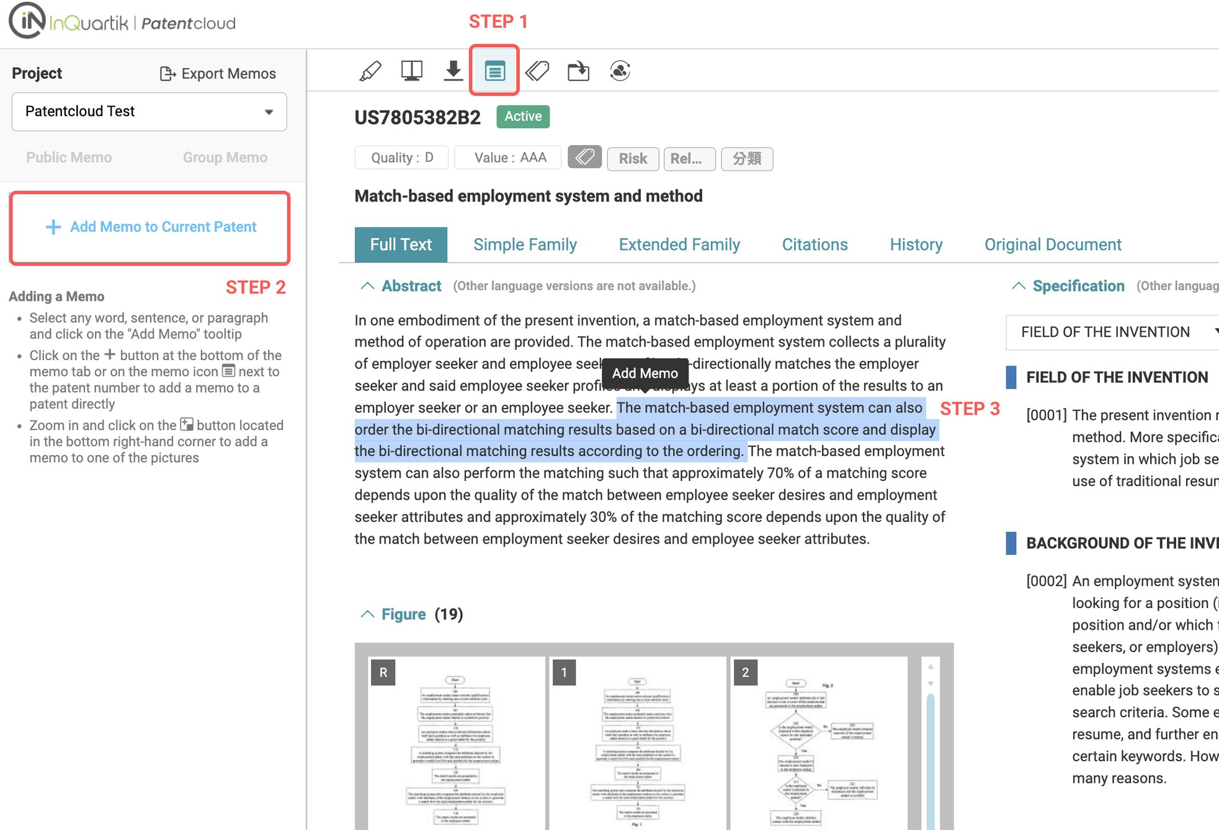Image resolution: width=1219 pixels, height=830 pixels.
Task: Click Add Memo to Current Patent
Action: pos(150,227)
